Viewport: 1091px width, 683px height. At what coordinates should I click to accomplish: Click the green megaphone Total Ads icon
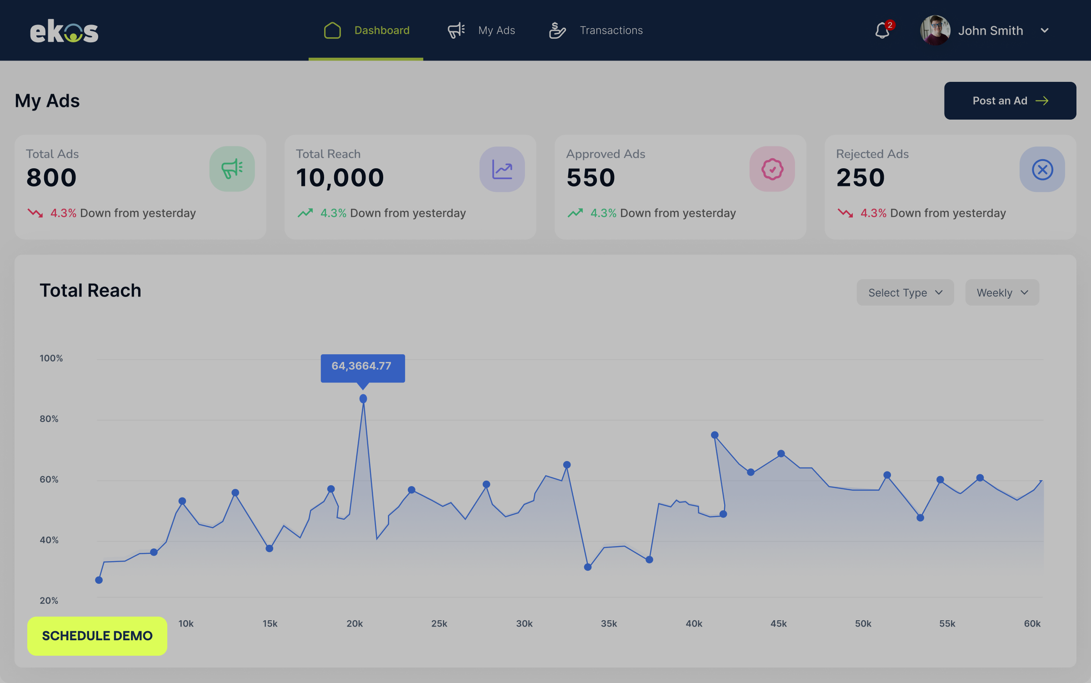click(x=232, y=169)
